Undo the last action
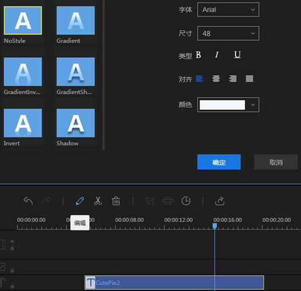Image resolution: width=301 pixels, height=291 pixels. (28, 201)
